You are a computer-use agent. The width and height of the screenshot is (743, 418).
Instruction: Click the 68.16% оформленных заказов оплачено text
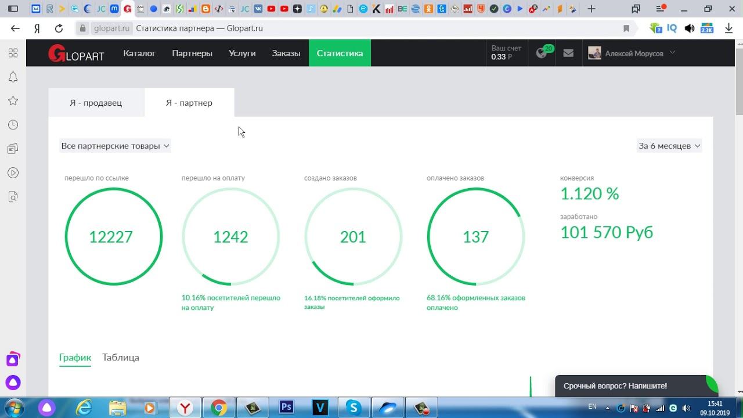[476, 302]
